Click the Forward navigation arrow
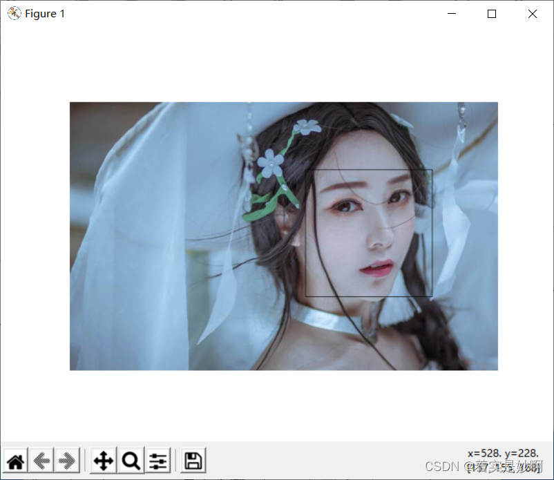 click(x=67, y=460)
